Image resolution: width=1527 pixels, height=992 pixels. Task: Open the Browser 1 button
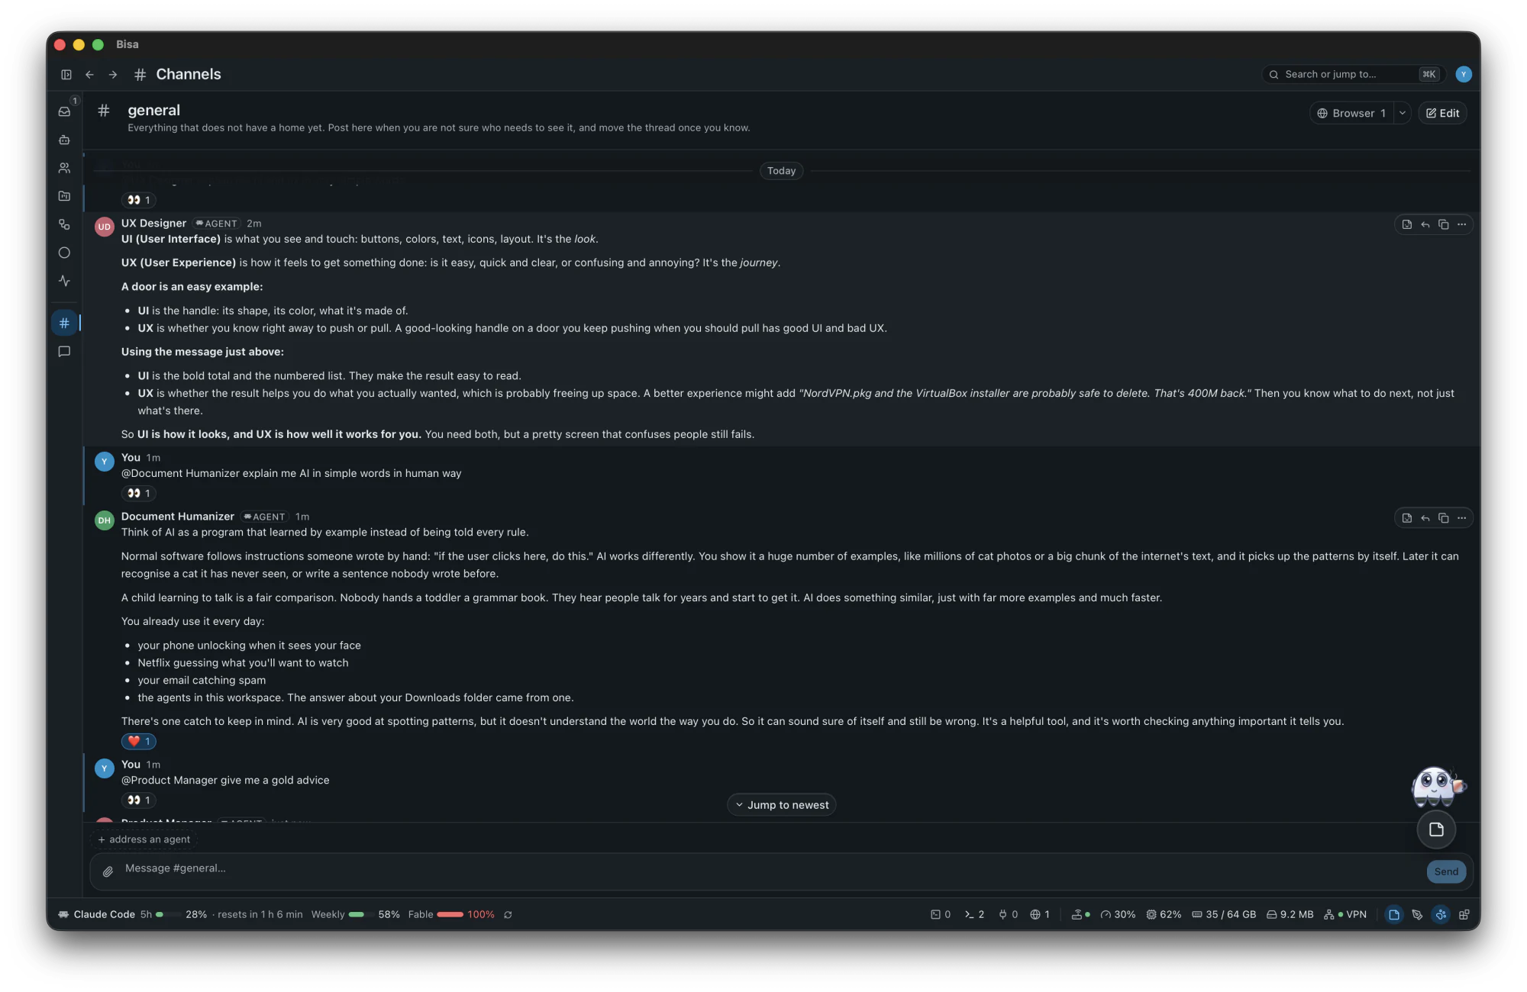1351,113
